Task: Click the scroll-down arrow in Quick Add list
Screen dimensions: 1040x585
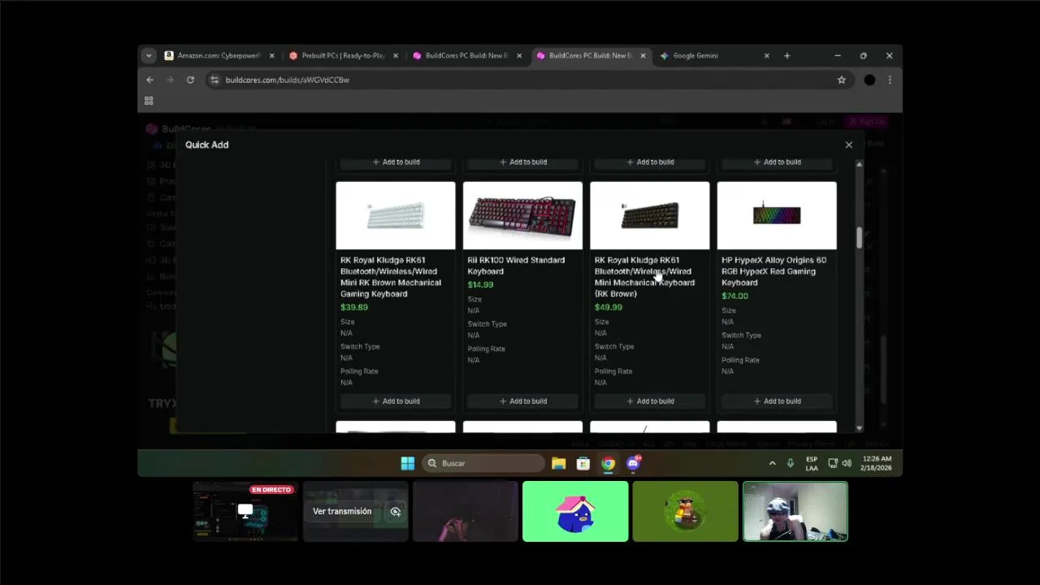Action: click(x=859, y=428)
